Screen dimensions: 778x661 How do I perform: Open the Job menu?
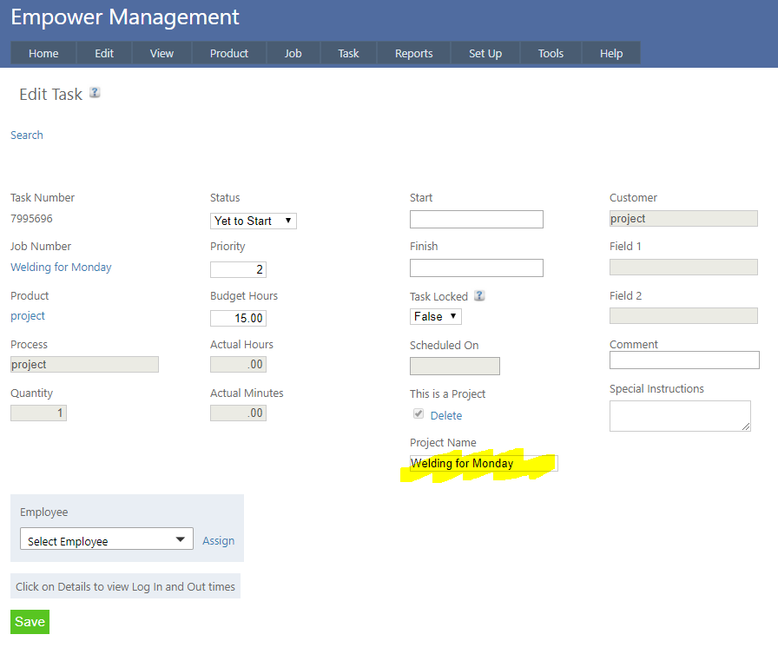pos(293,53)
